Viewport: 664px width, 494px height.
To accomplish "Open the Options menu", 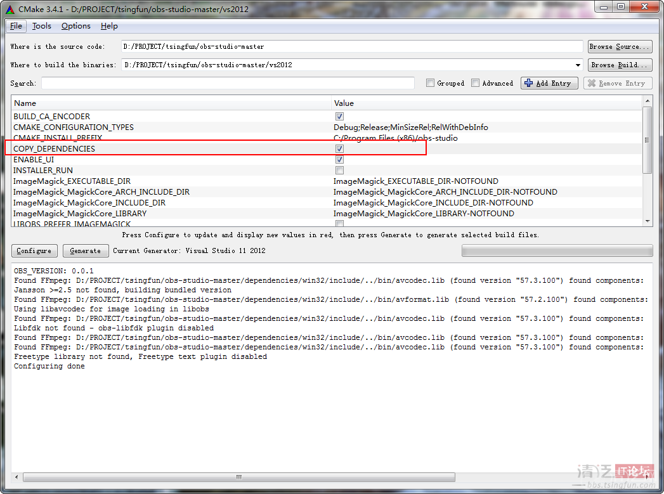I will 76,26.
